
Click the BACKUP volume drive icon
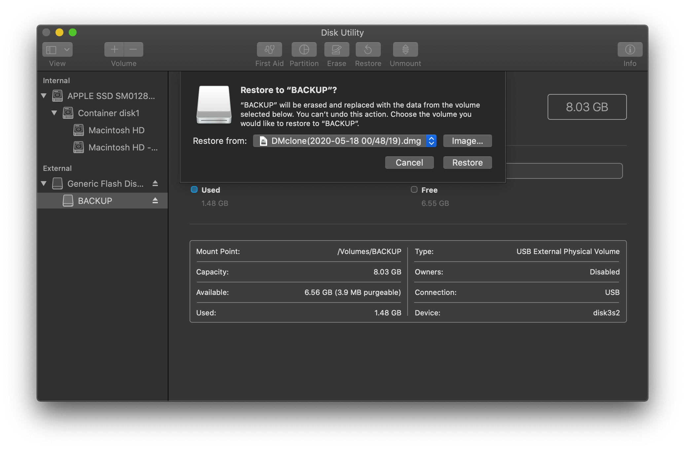click(x=68, y=201)
